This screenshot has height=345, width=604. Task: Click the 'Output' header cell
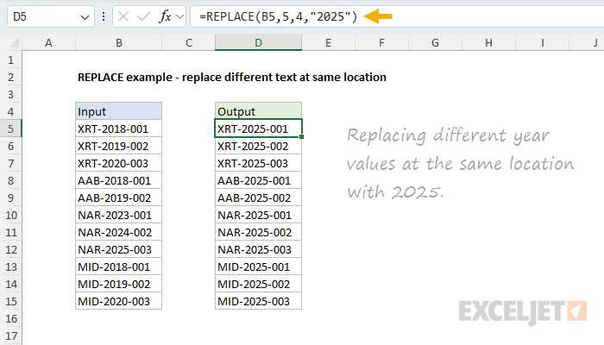tap(258, 111)
